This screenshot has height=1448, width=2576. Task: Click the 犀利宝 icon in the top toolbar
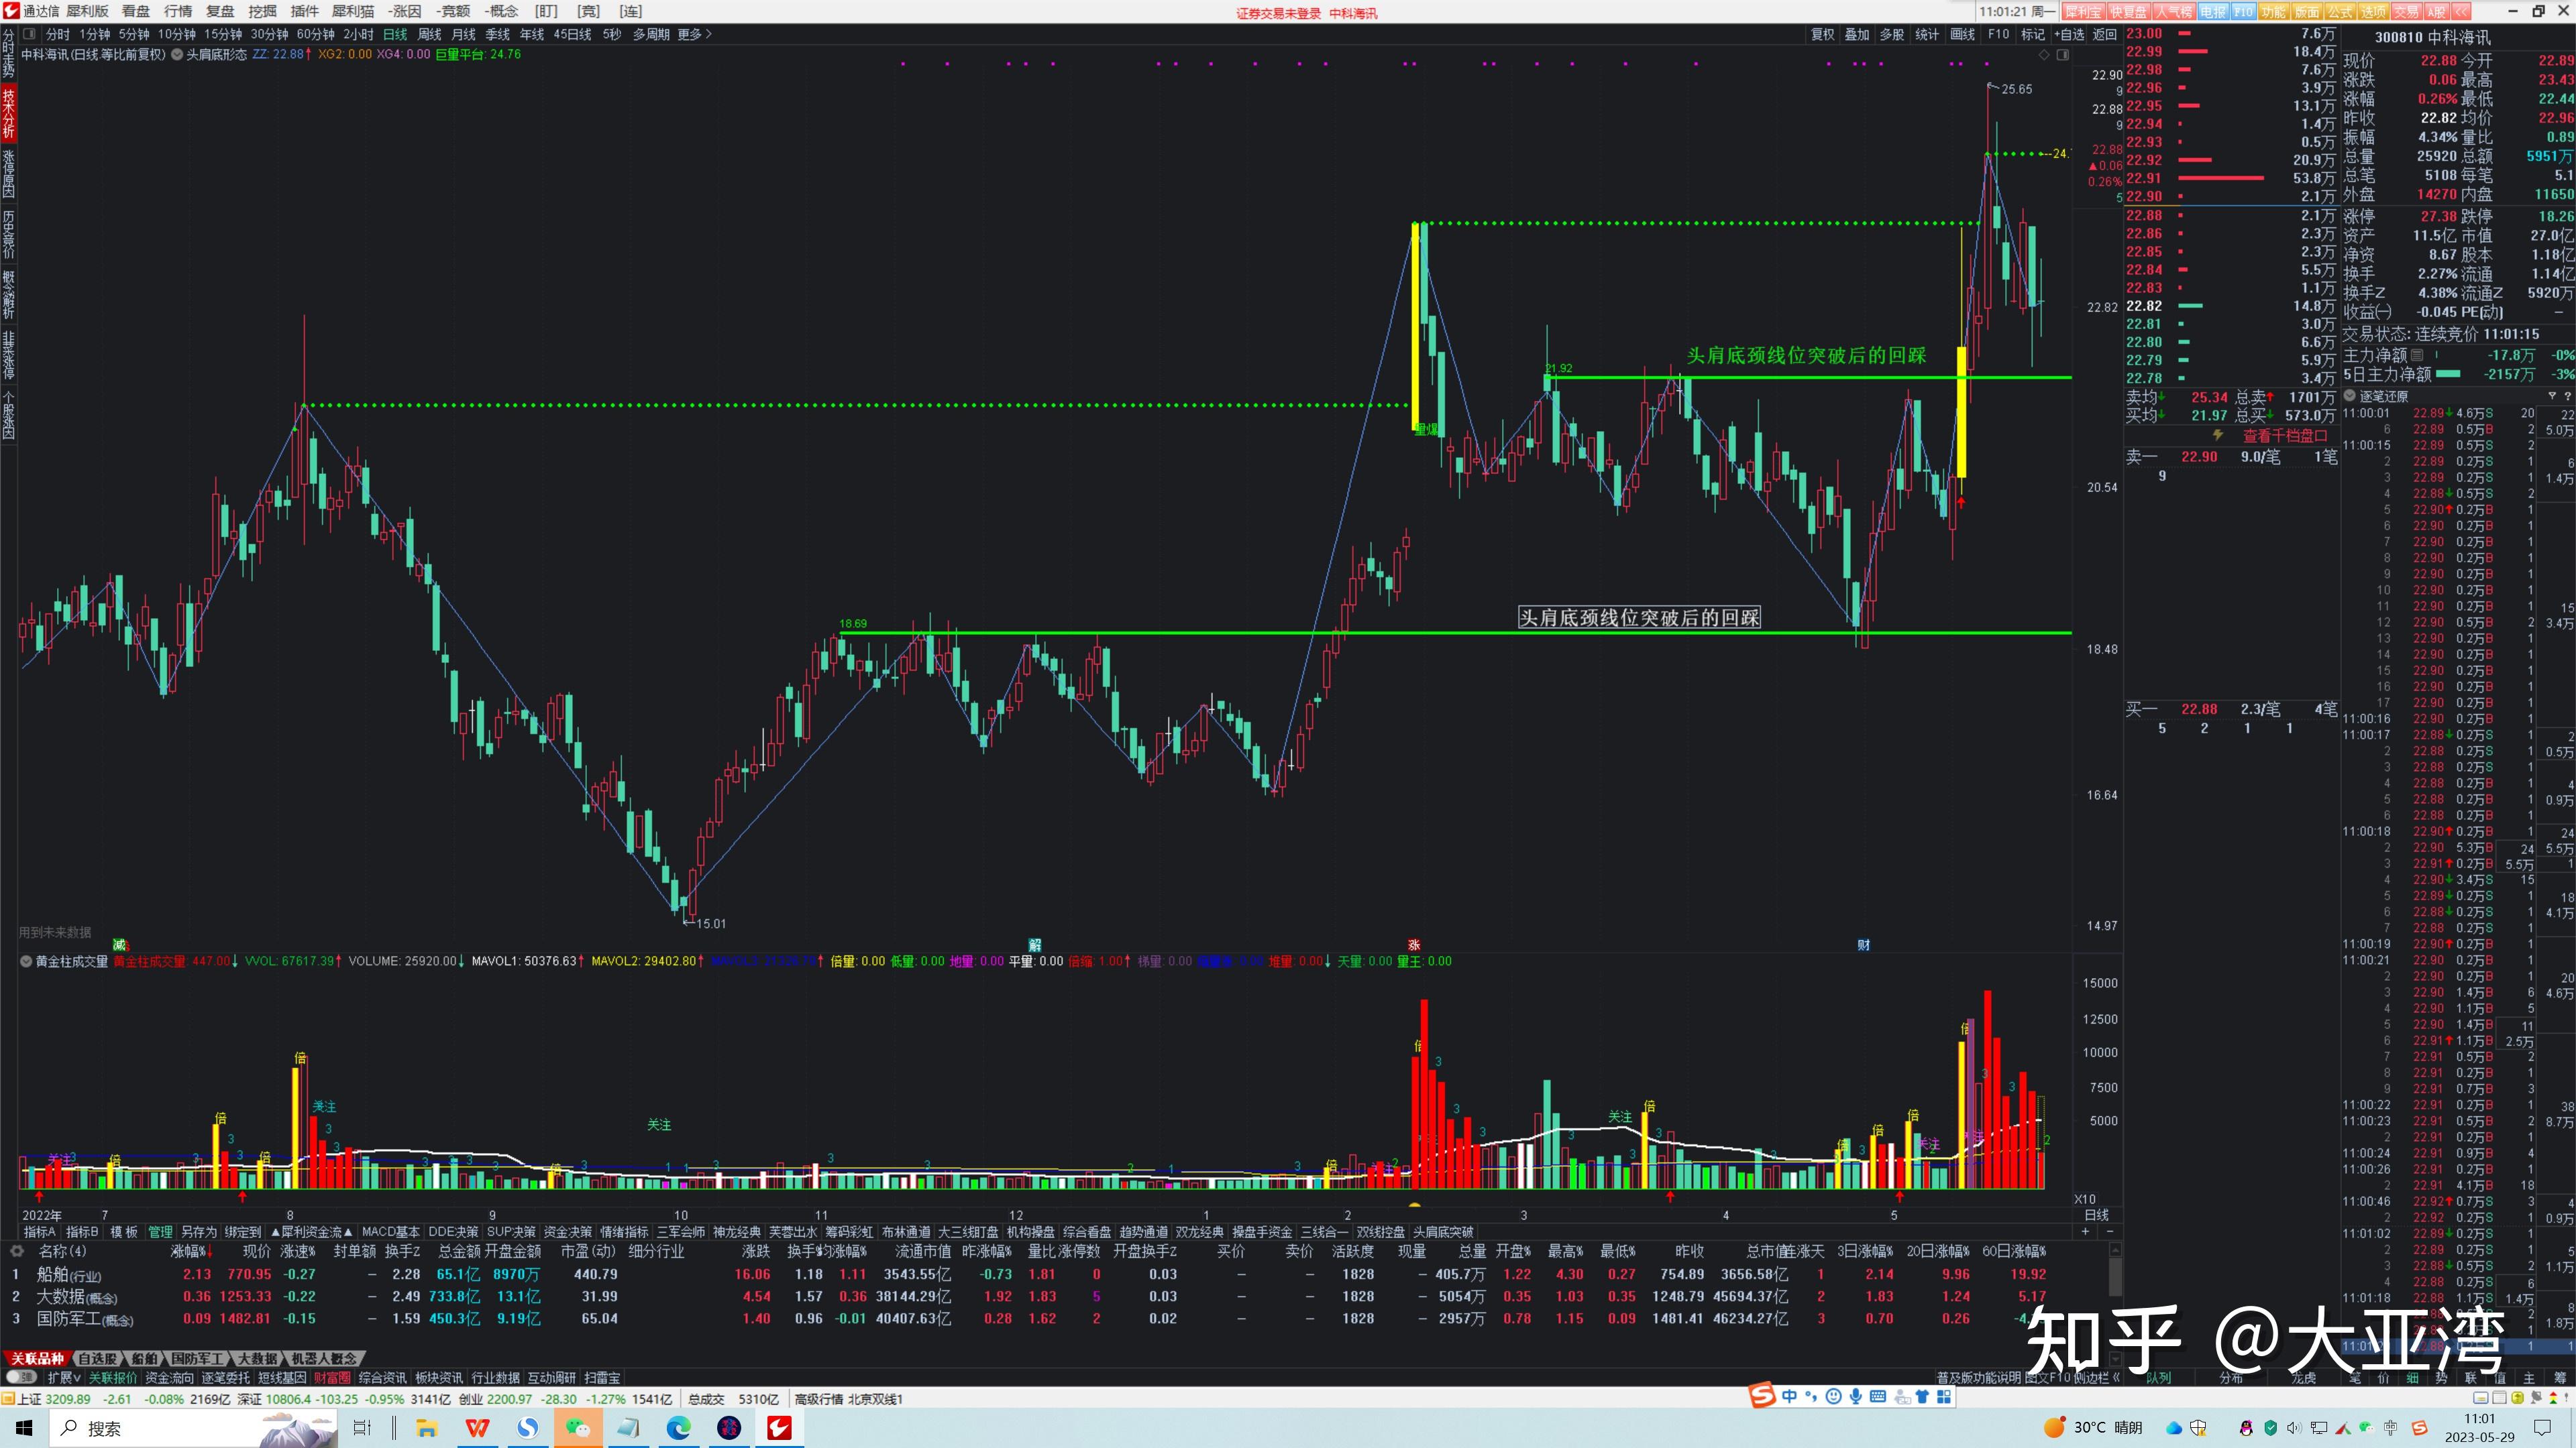tap(2084, 12)
